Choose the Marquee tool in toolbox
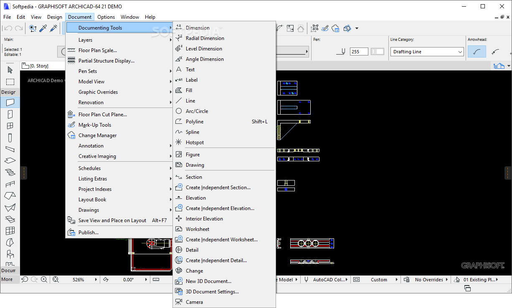This screenshot has width=512, height=308. click(x=10, y=81)
